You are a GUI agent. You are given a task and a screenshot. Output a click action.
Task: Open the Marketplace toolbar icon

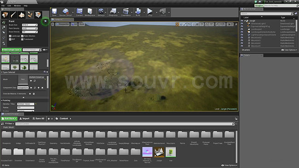click(90, 12)
